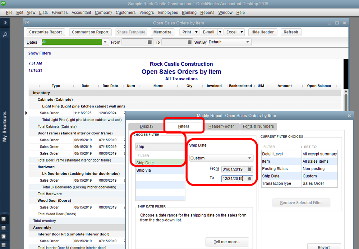Viewport: 359px width, 249px height.
Task: Open the Lists menu
Action: pyautogui.click(x=43, y=13)
